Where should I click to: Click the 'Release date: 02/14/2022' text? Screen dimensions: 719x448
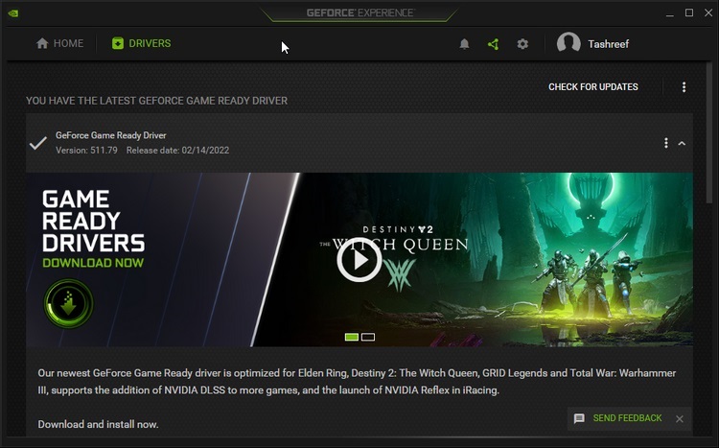pos(177,150)
